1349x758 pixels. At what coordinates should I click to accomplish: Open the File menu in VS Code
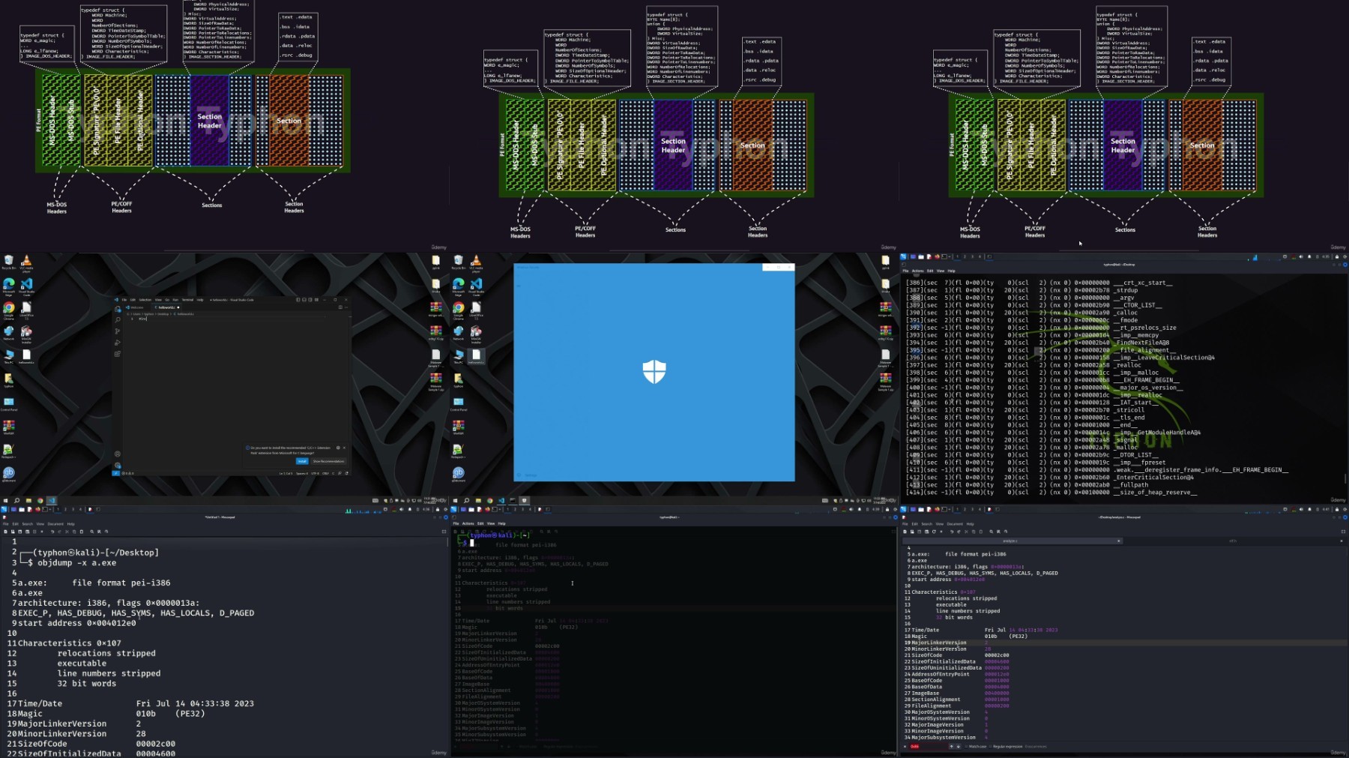tap(124, 300)
